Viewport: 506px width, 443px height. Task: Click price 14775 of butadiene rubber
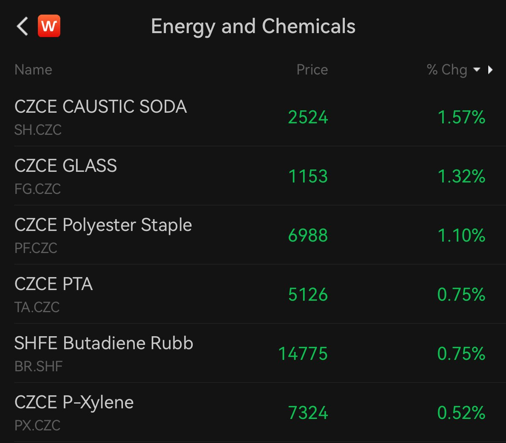tap(303, 354)
